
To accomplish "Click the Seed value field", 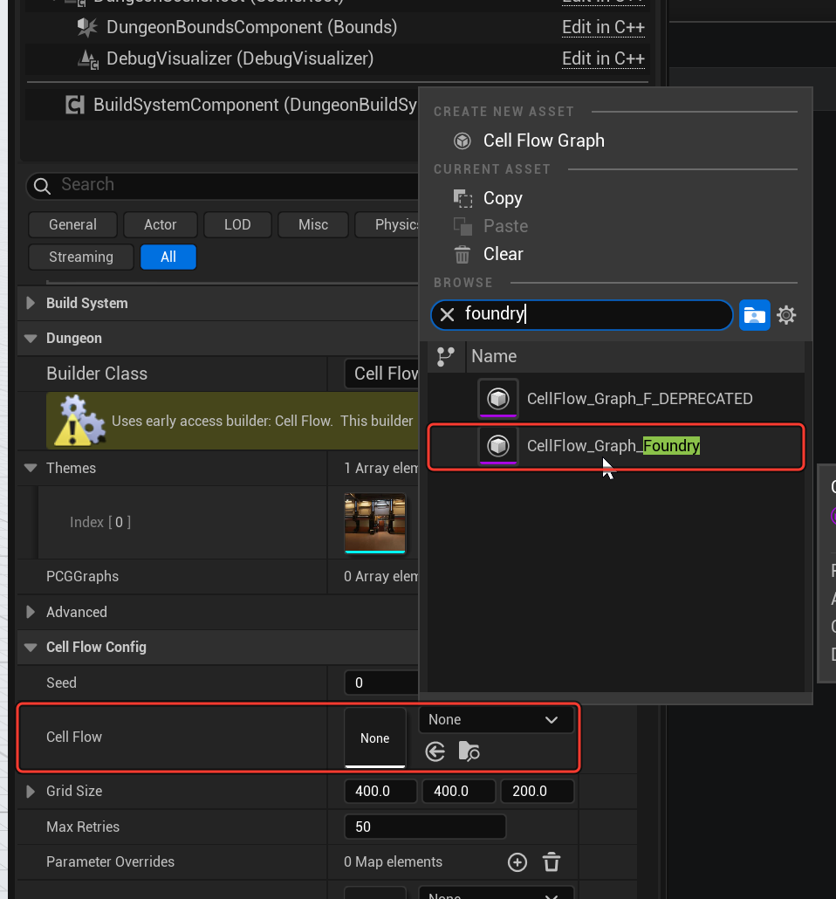I will (381, 683).
